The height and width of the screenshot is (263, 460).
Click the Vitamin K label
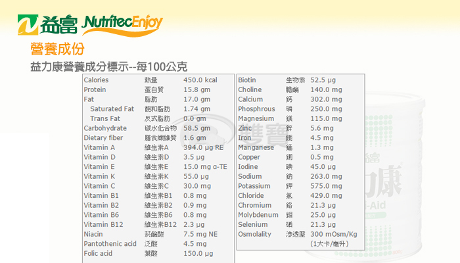(x=99, y=176)
